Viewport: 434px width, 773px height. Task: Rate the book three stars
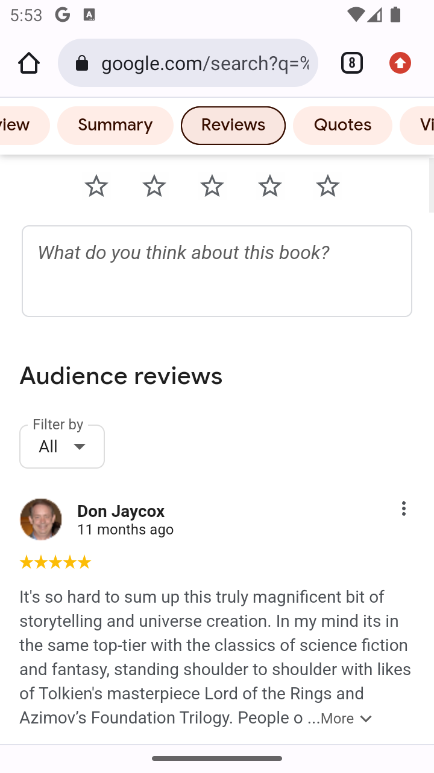[x=212, y=186]
